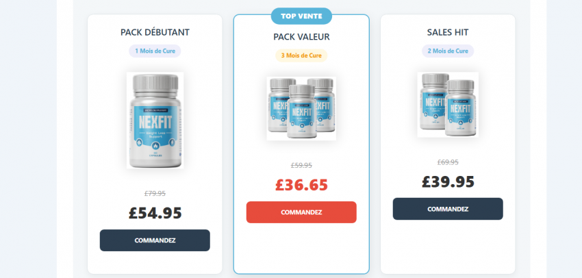
Task: Click the 2 Mois de Cure label
Action: click(448, 51)
